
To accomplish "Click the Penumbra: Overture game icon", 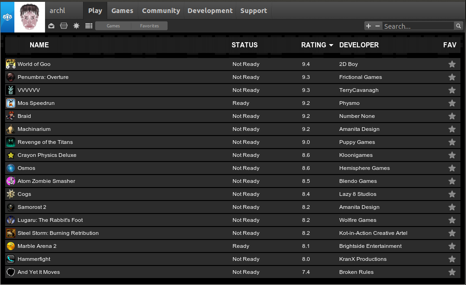I will click(x=11, y=77).
